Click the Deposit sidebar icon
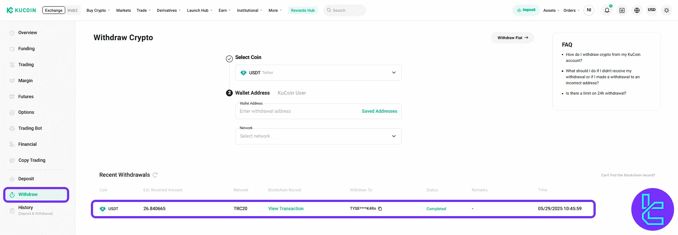Viewport: 678px width, 235px height. click(12, 179)
